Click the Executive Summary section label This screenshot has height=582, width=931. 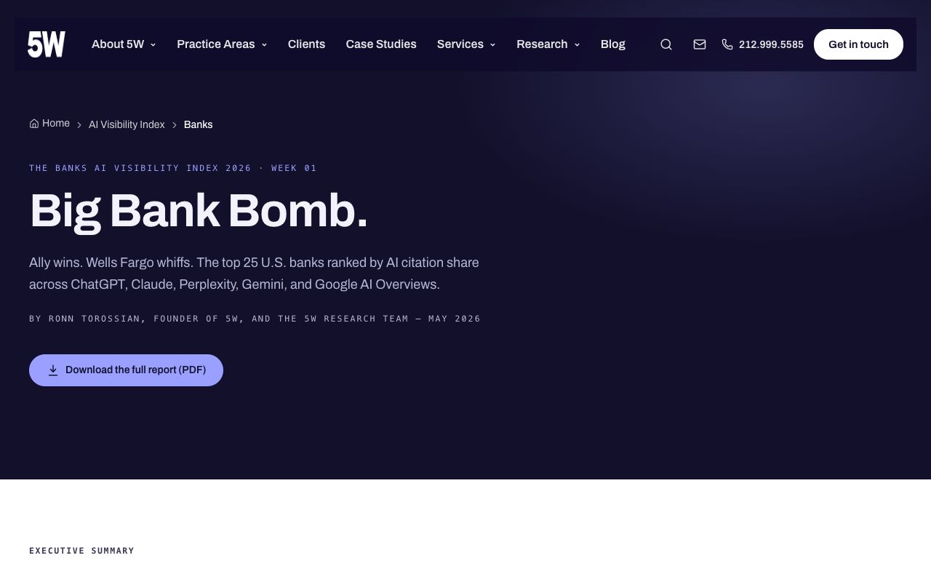(81, 551)
